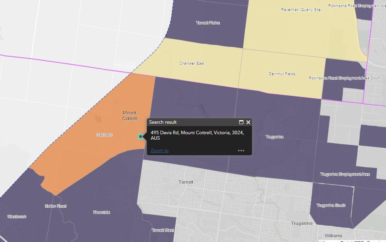Screen dimensions: 386x242
Task: Select the Derrimut Fields precinct area
Action: pyautogui.click(x=282, y=74)
